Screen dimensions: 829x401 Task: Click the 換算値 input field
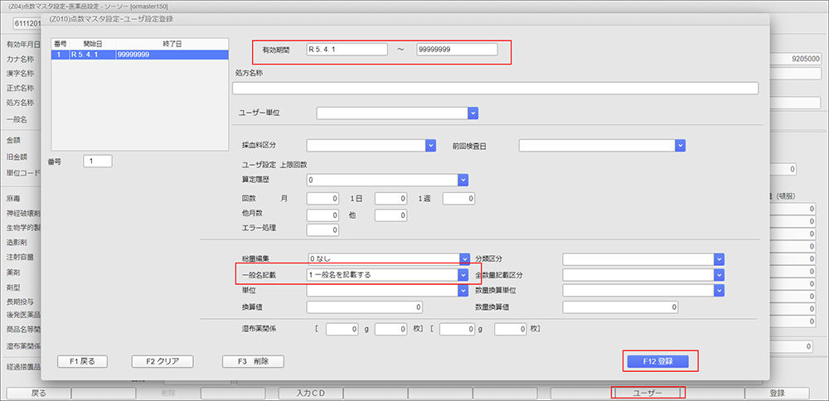pyautogui.click(x=366, y=307)
